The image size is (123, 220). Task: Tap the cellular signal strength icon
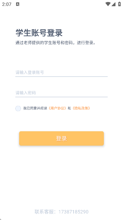click(114, 4)
